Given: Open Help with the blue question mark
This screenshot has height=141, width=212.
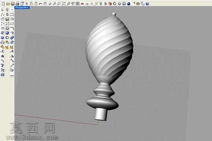Looking at the screenshot, I should pyautogui.click(x=147, y=4).
